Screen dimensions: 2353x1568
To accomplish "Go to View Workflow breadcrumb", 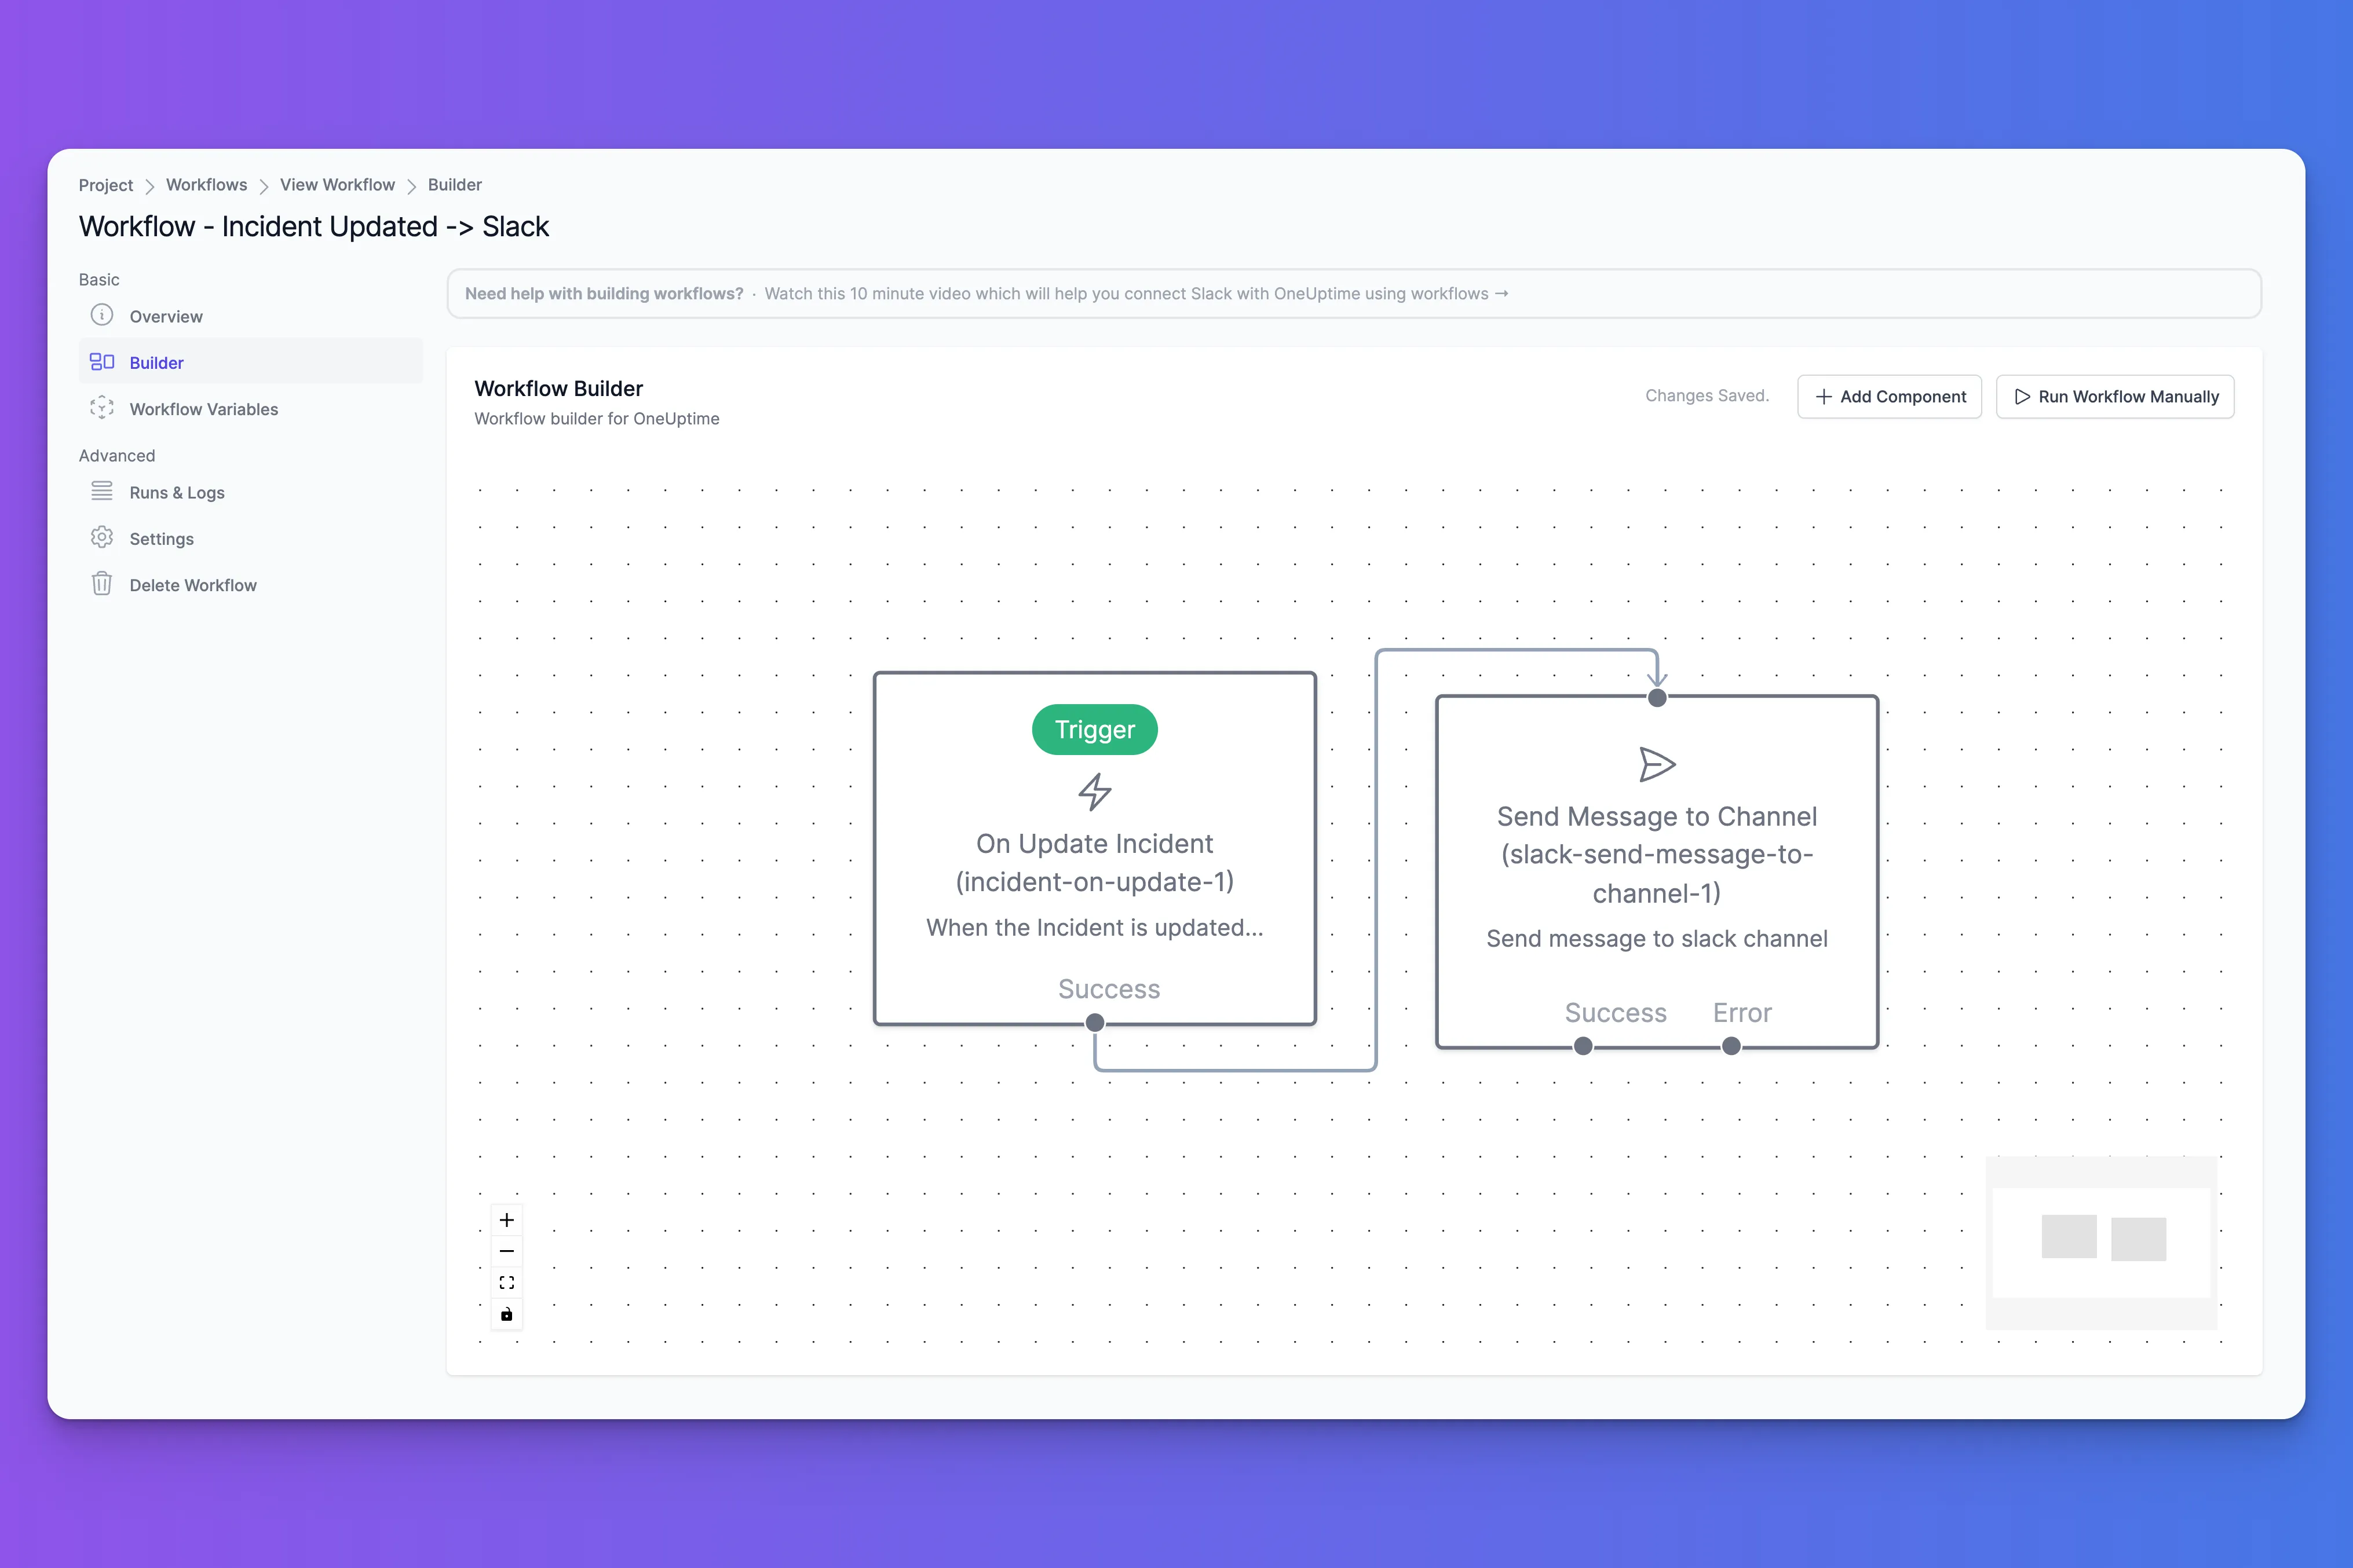I will click(x=337, y=185).
